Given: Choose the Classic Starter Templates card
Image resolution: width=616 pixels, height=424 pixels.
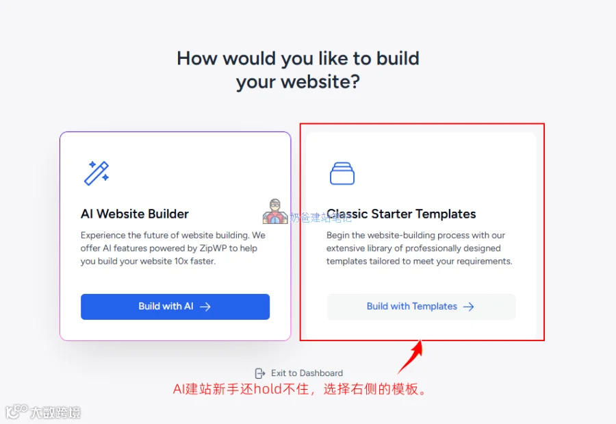Looking at the screenshot, I should point(421,236).
